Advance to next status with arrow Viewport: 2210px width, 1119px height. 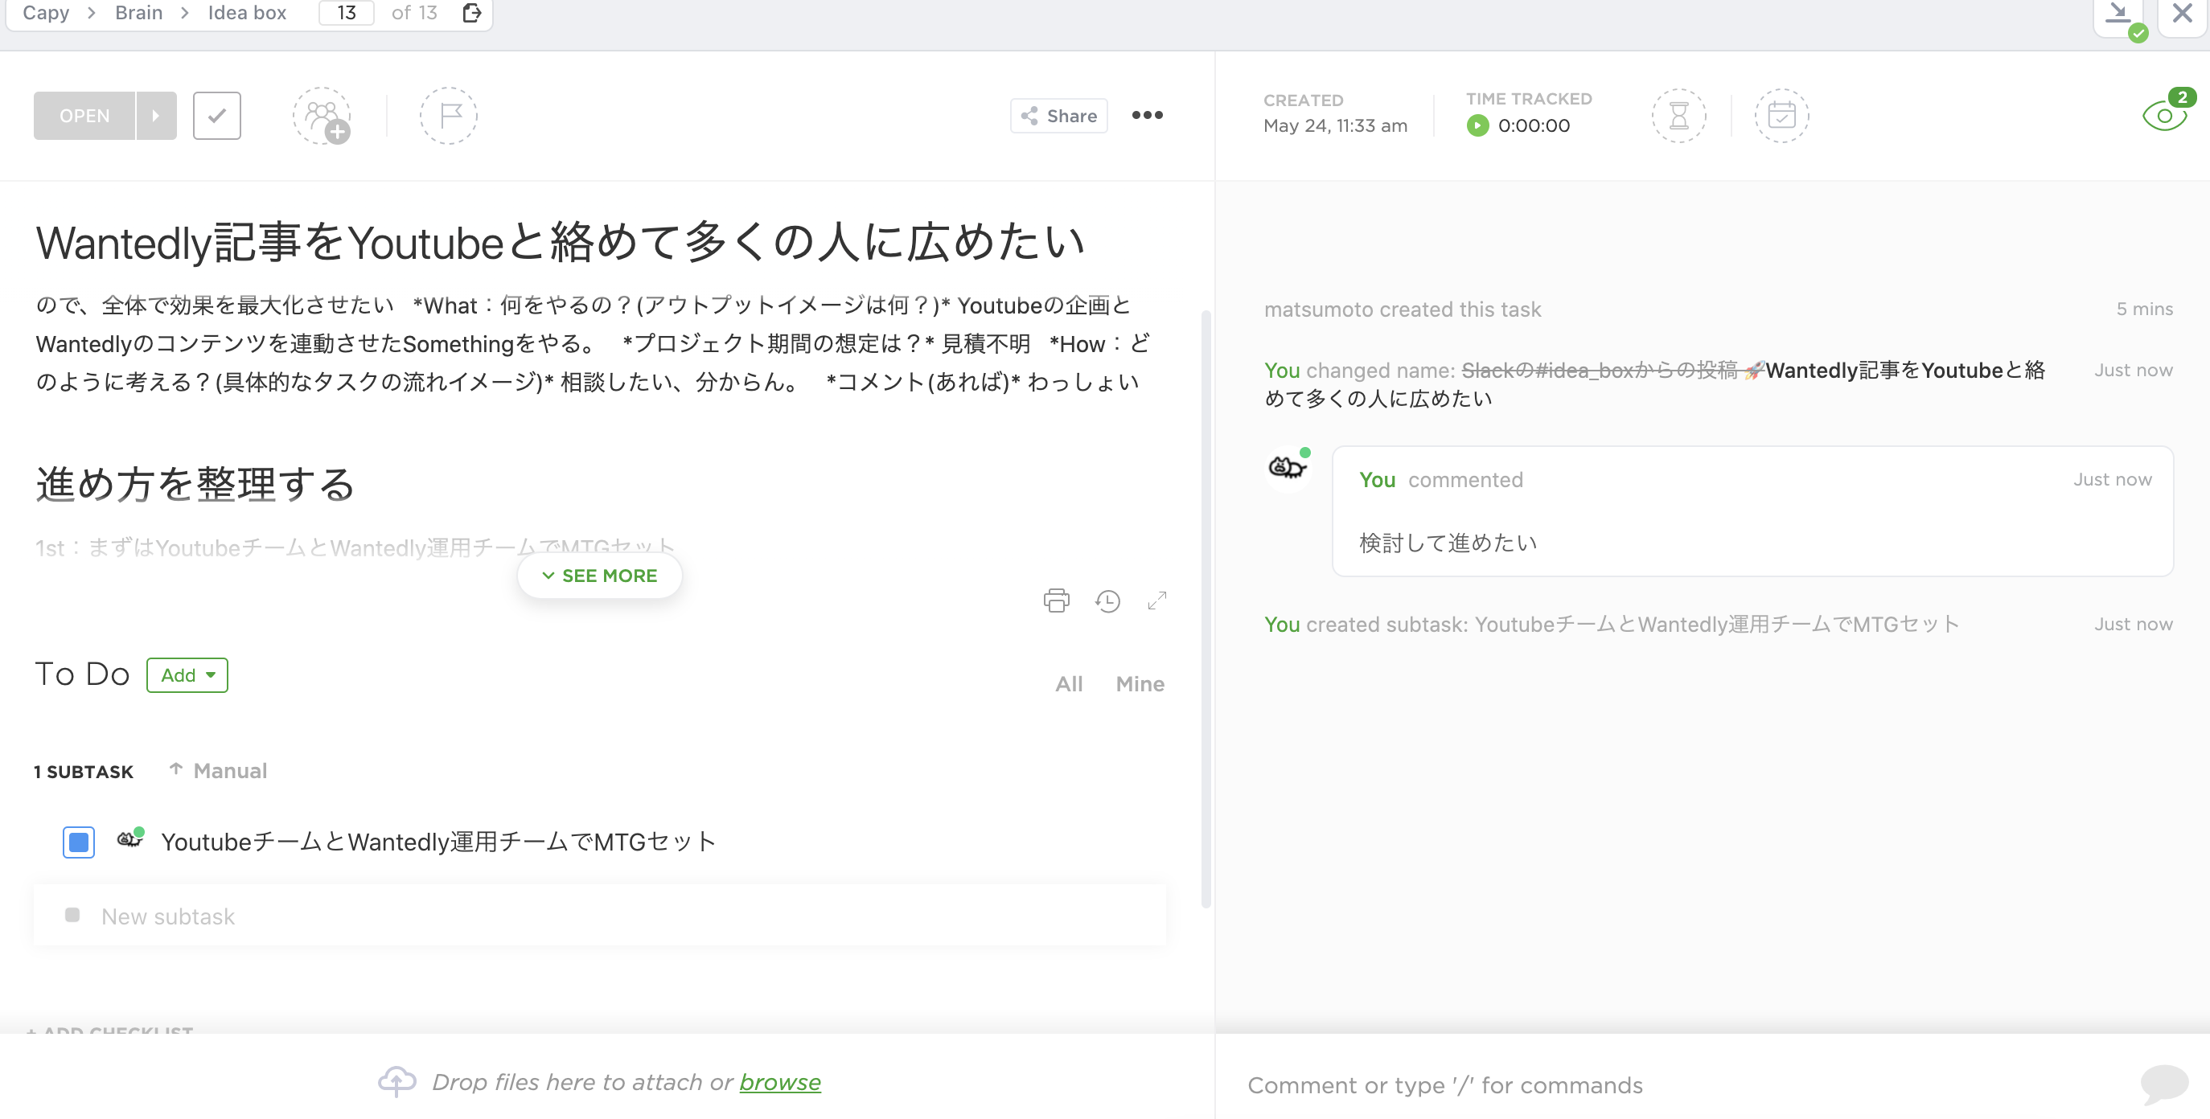coord(156,116)
